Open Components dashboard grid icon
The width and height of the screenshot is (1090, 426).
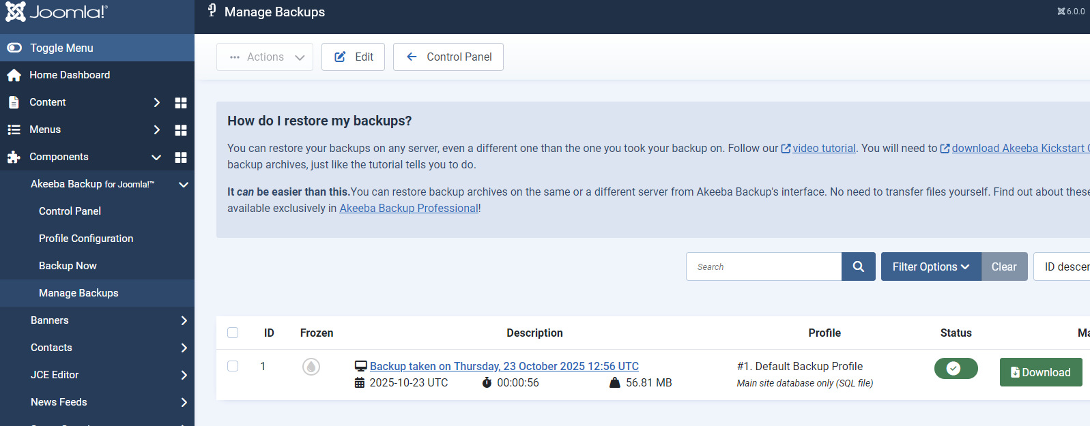(181, 157)
